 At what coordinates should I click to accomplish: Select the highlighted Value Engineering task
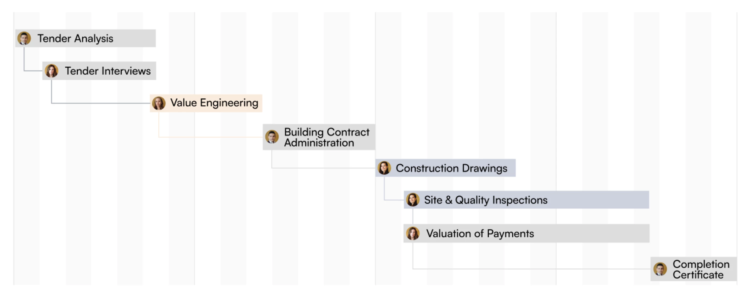(206, 103)
